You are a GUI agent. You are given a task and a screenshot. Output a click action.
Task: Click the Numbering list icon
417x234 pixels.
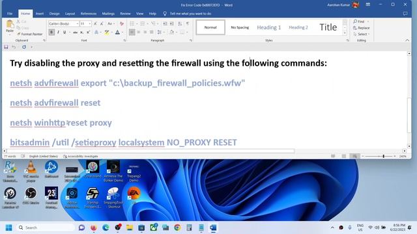tap(143, 23)
